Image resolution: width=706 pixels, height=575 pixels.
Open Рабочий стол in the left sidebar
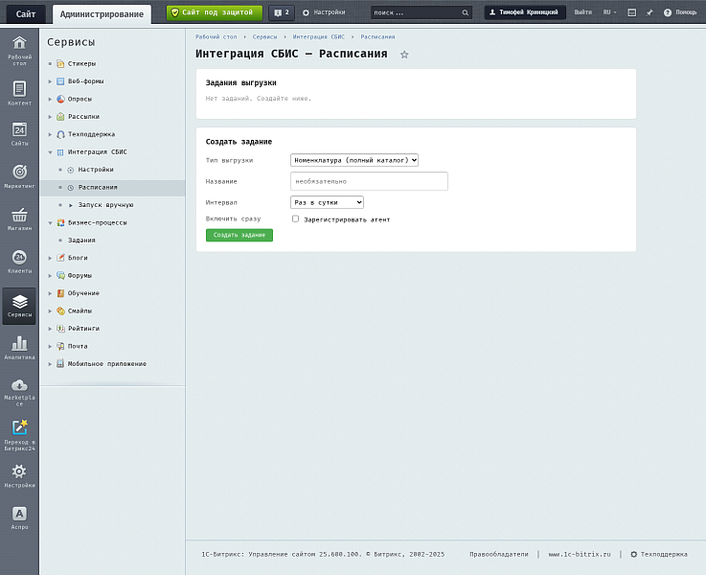coord(19,51)
